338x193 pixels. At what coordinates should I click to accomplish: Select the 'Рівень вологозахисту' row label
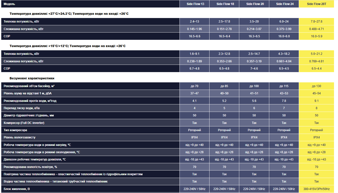point(19,137)
